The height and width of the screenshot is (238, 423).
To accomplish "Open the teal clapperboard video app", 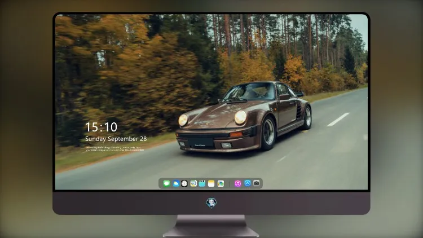I will (x=202, y=183).
